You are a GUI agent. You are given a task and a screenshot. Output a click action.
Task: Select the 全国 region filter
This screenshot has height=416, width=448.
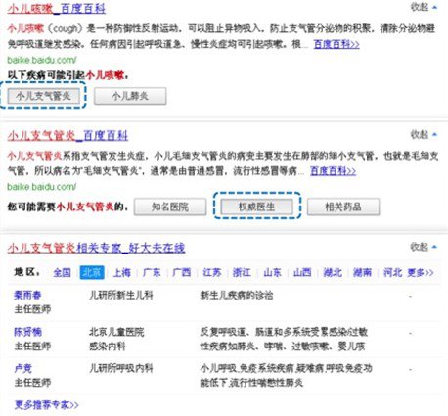pos(62,272)
